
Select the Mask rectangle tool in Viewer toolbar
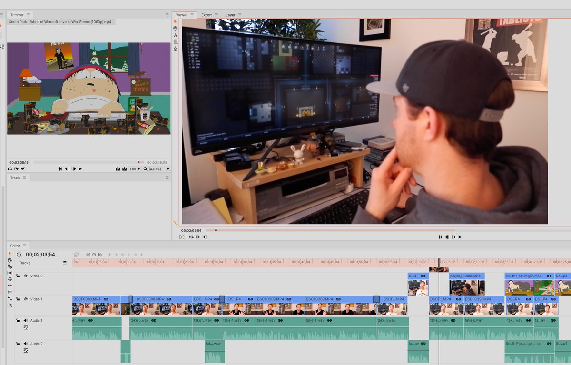tap(175, 42)
